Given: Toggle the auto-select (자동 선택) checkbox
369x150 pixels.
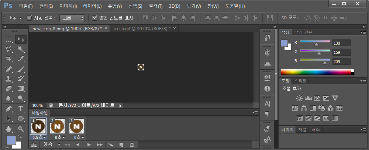Looking at the screenshot, I should point(30,18).
